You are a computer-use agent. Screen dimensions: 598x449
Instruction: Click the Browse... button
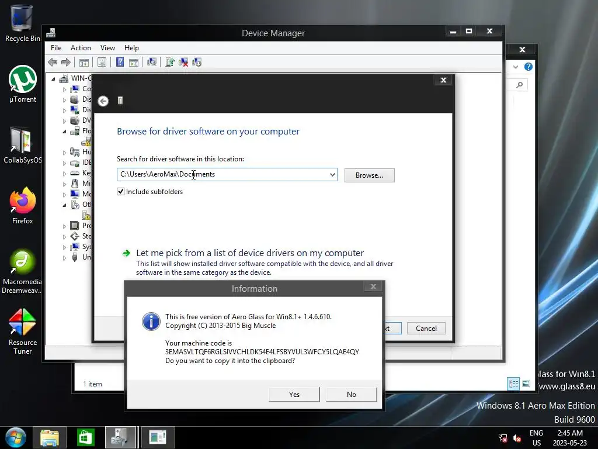369,175
